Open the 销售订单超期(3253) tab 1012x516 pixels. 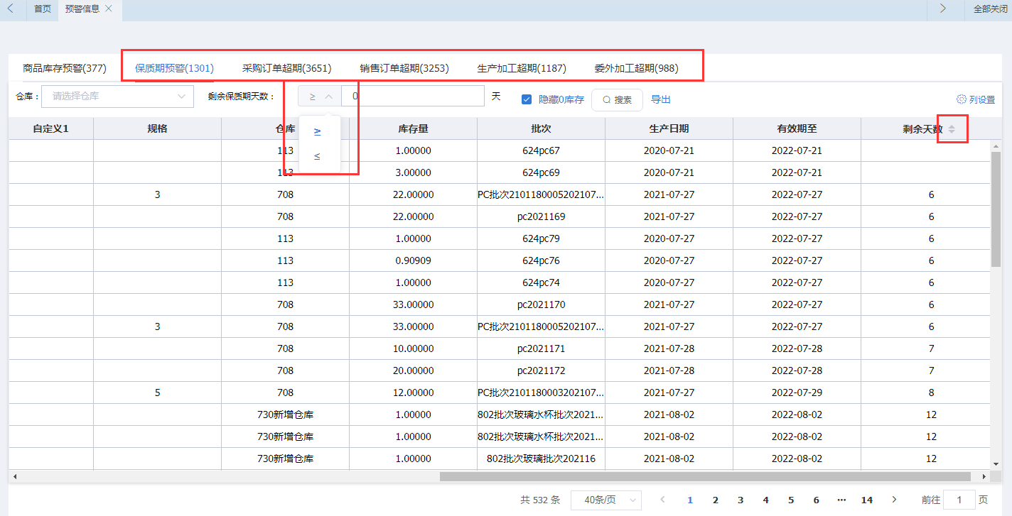pyautogui.click(x=404, y=68)
